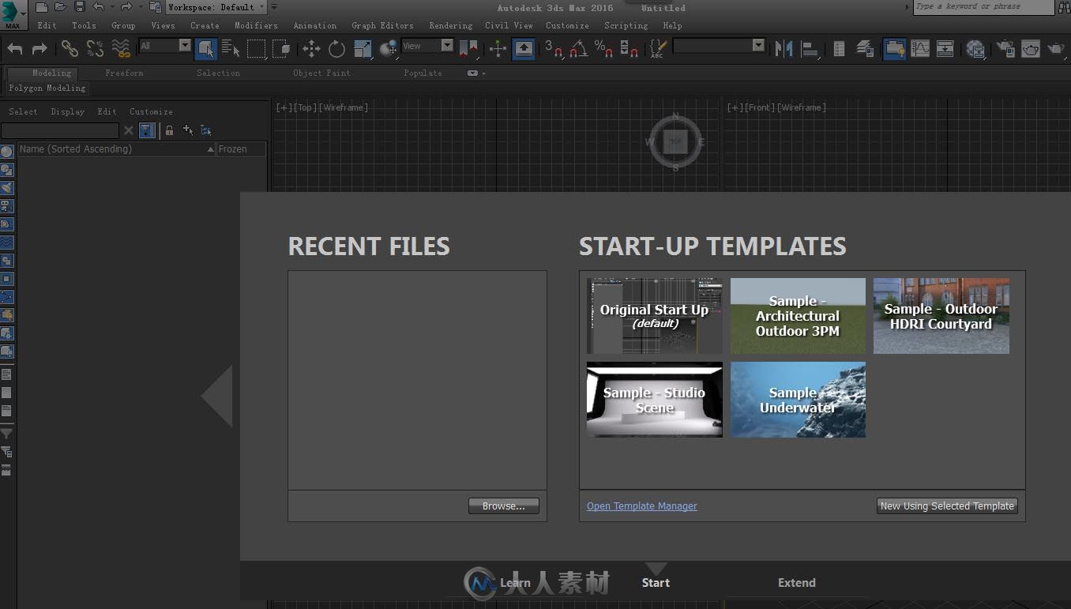
Task: Select the Sample - Underwater template thumbnail
Action: click(798, 400)
